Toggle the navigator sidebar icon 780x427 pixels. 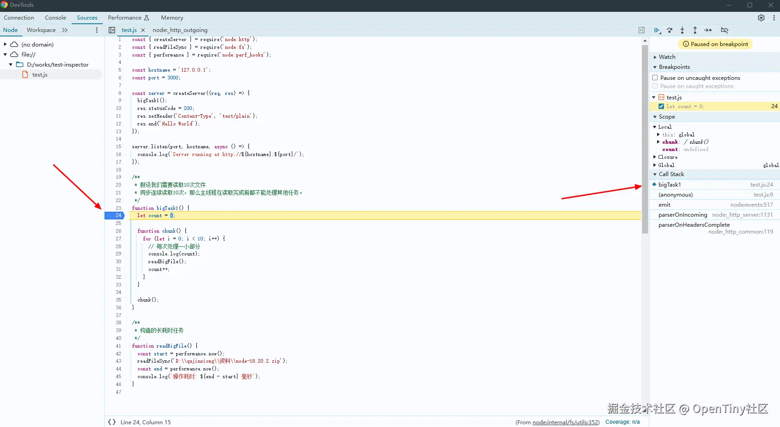coord(112,30)
